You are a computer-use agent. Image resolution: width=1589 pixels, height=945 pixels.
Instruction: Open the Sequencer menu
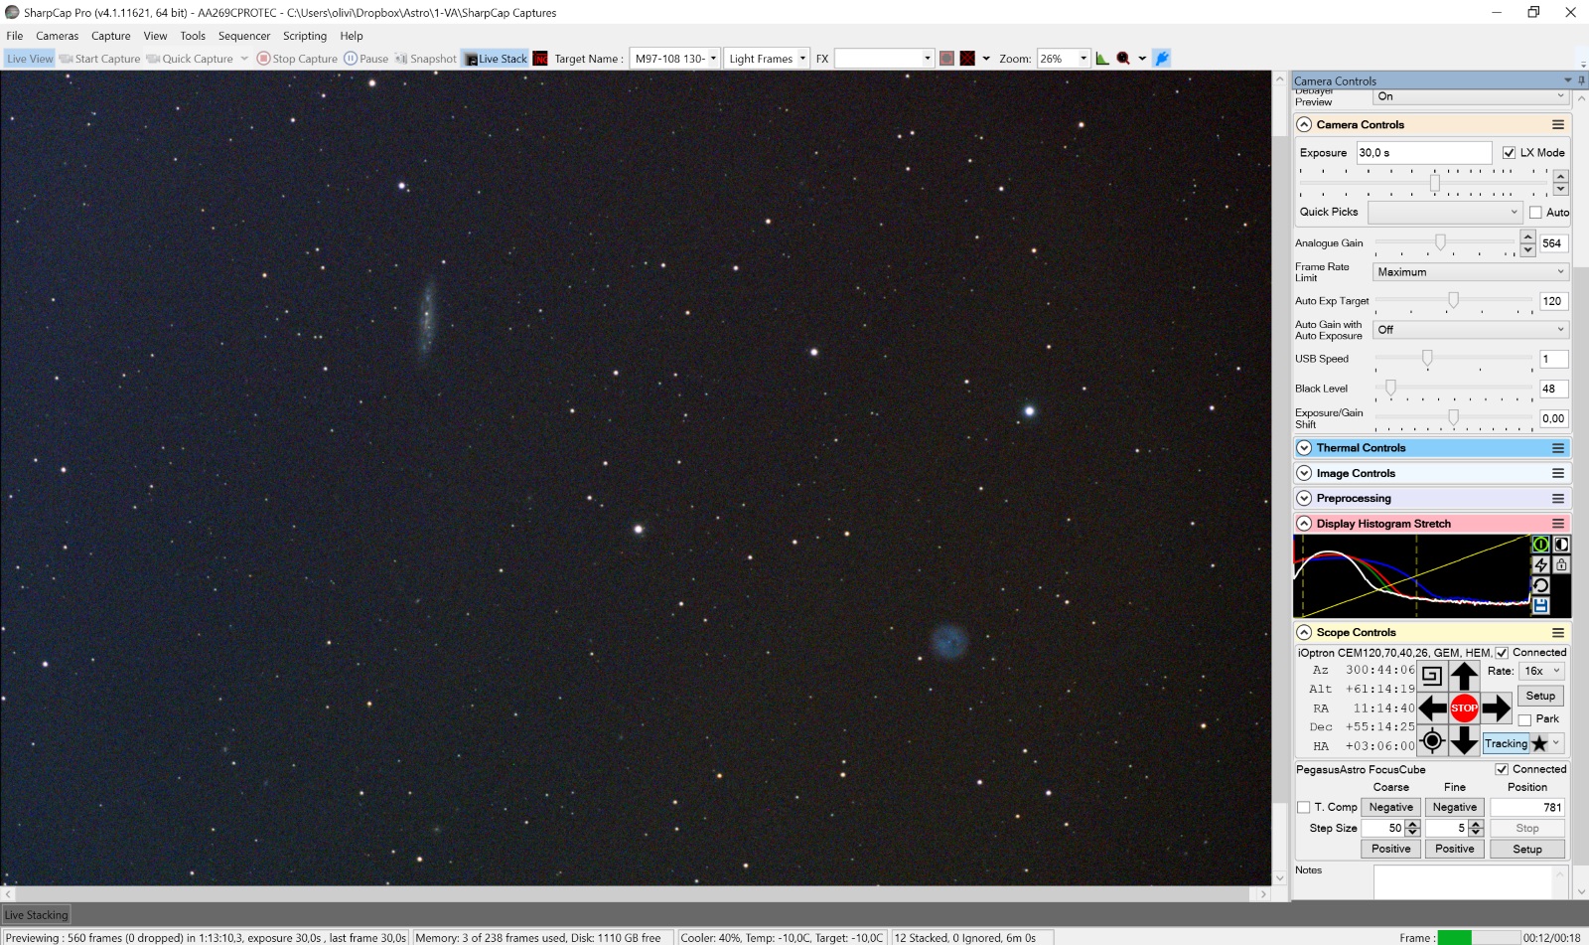[244, 36]
